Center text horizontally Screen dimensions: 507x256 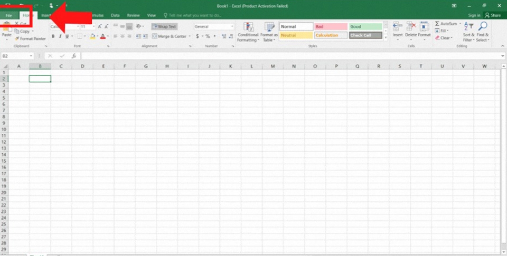(x=122, y=36)
